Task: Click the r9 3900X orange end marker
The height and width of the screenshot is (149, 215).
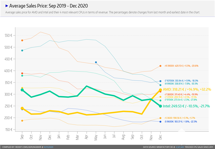Action: click(x=161, y=66)
